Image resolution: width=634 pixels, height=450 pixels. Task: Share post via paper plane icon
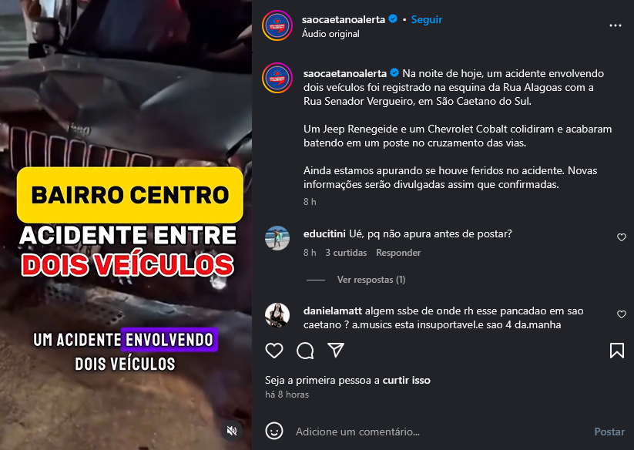(x=336, y=350)
